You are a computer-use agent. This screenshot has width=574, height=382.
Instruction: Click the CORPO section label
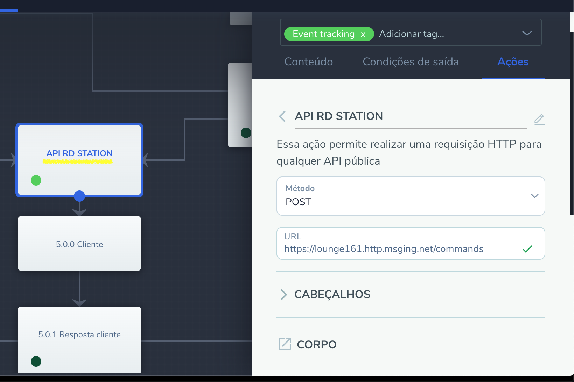click(316, 345)
